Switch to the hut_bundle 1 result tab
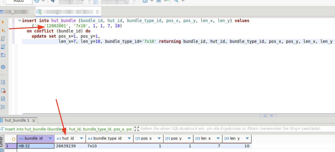Viewport: 335px width, 152px height. 17,120
